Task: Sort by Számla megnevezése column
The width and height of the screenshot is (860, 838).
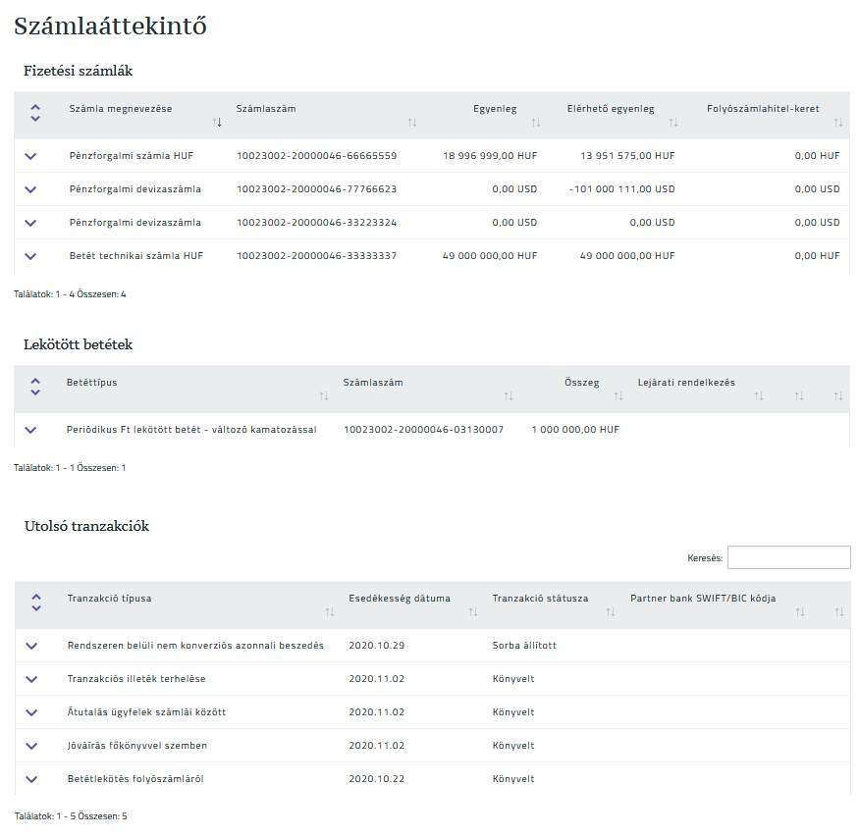Action: click(218, 121)
